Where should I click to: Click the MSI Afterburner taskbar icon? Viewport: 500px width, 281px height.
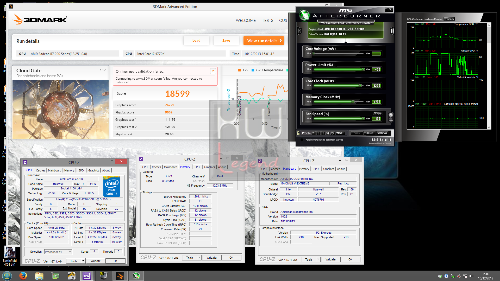pos(136,276)
